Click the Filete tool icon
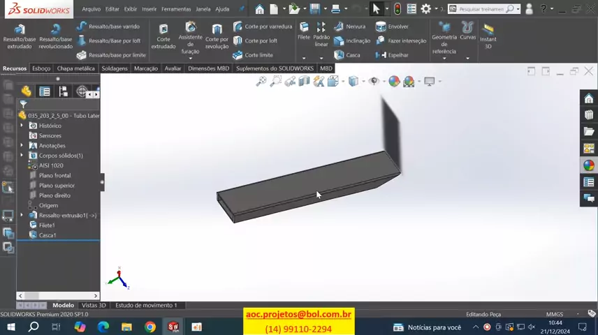 304,31
